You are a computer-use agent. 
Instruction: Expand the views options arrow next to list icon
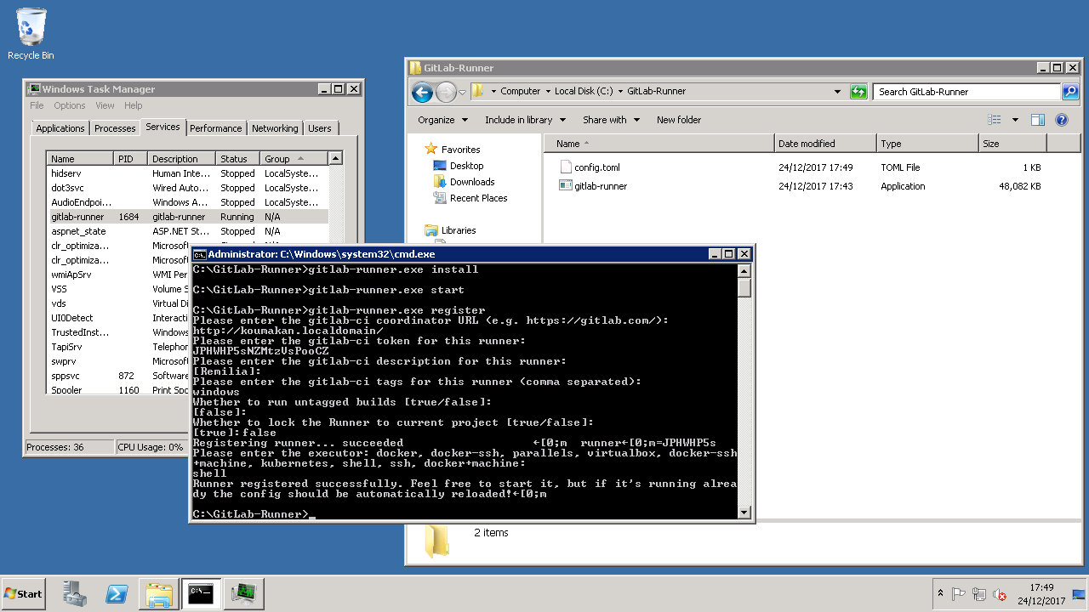tap(1016, 119)
